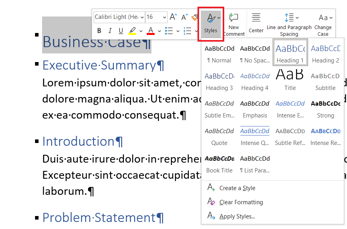Click Apply Styles... option
This screenshot has width=347, height=229.
coord(237,216)
